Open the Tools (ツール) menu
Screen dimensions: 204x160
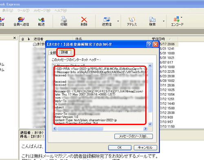coord(23,11)
